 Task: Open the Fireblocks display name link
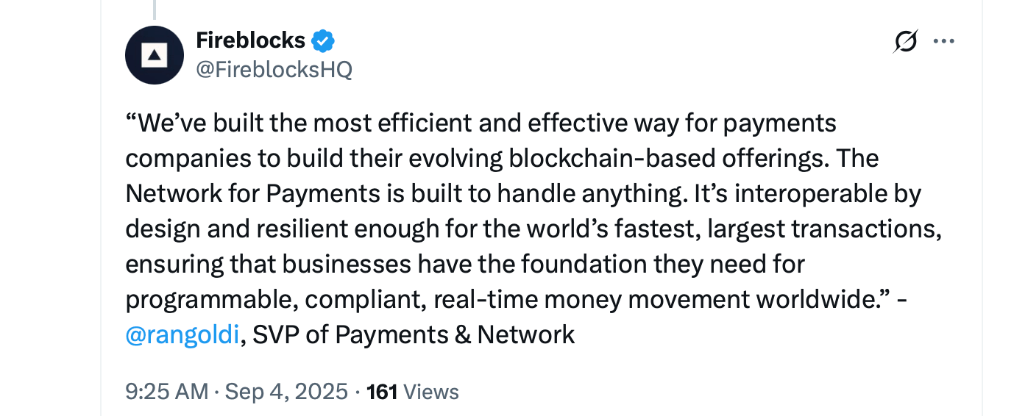tap(250, 40)
